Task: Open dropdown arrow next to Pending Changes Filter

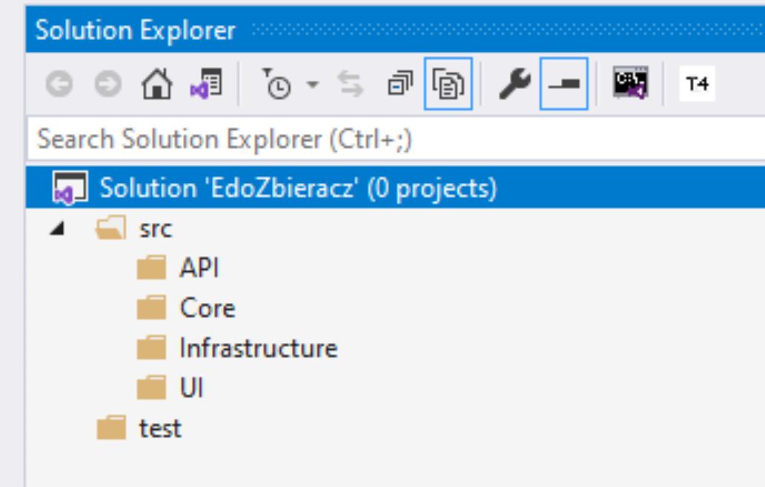Action: (x=313, y=85)
